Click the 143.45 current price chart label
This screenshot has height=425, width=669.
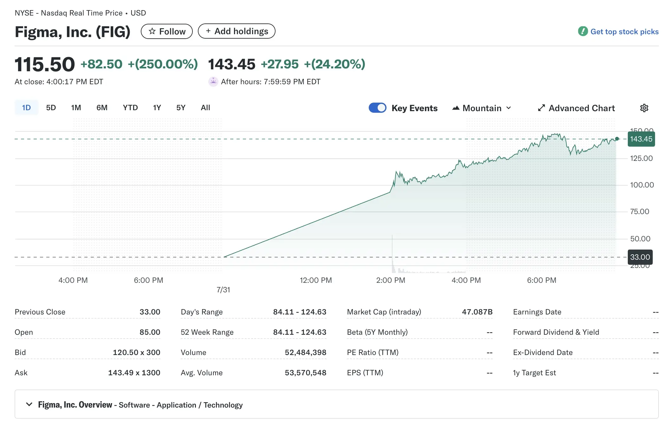tap(641, 139)
